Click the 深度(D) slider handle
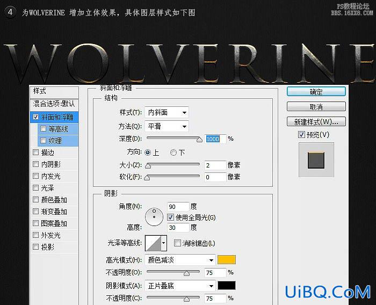This screenshot has height=305, width=376. pyautogui.click(x=199, y=140)
